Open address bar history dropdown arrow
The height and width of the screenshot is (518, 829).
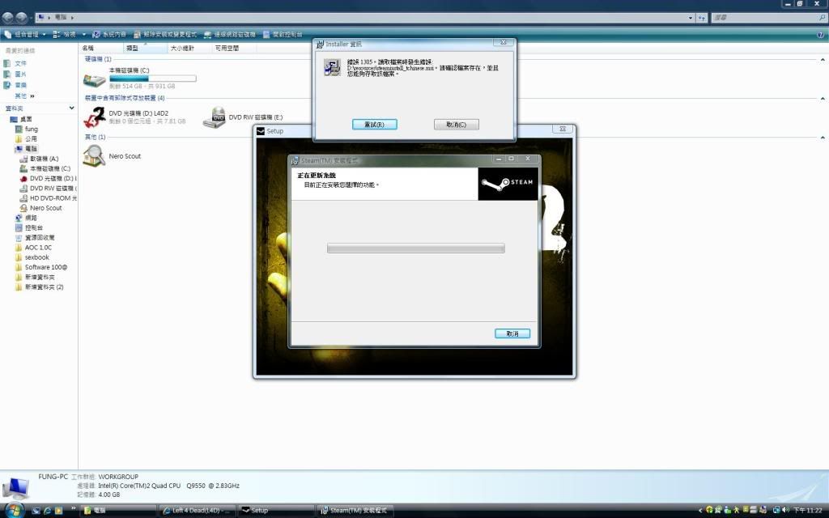pos(691,18)
